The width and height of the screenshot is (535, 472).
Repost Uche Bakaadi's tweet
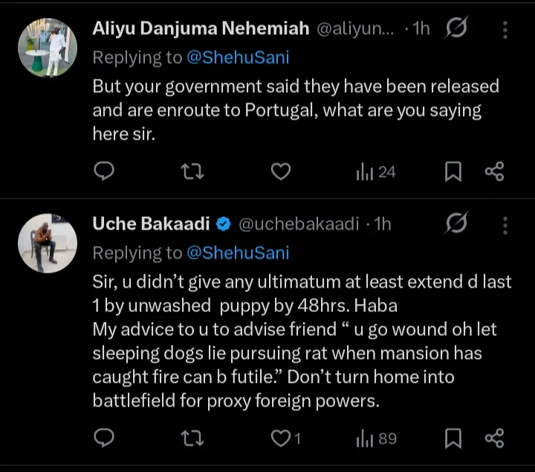[x=192, y=439]
